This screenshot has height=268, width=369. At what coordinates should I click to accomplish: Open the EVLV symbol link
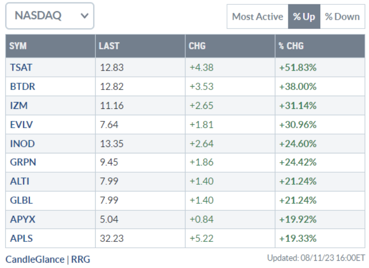[x=21, y=124]
